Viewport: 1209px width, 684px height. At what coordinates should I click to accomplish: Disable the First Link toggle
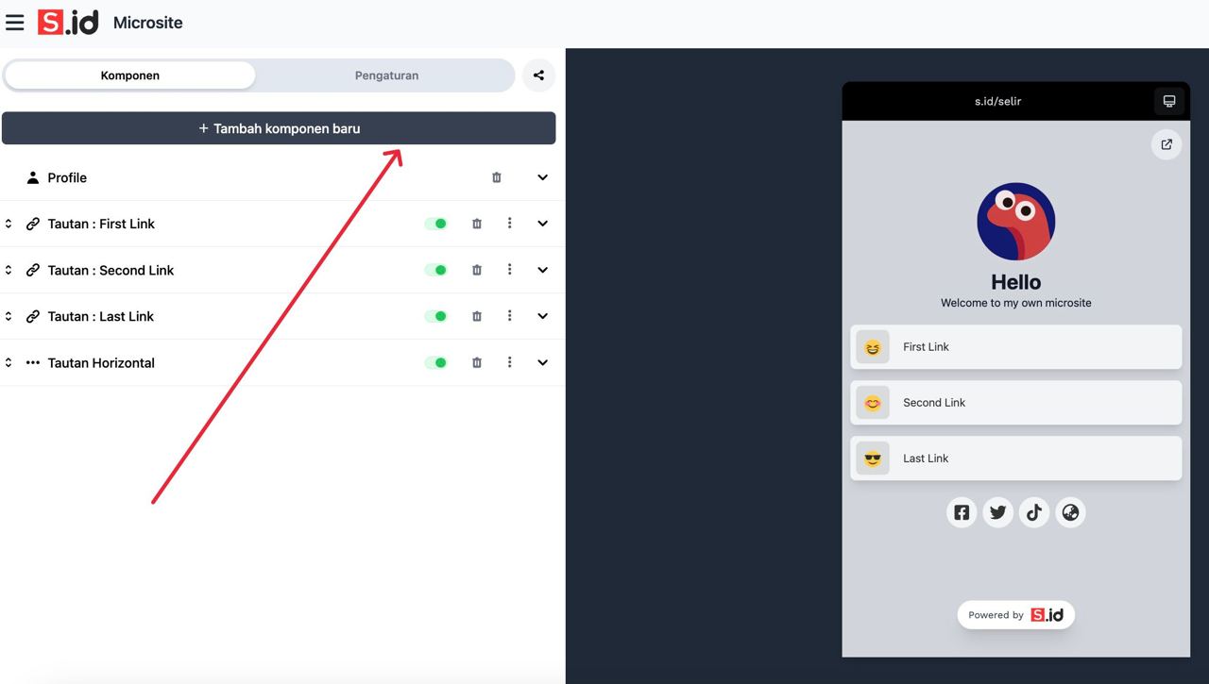pyautogui.click(x=436, y=224)
